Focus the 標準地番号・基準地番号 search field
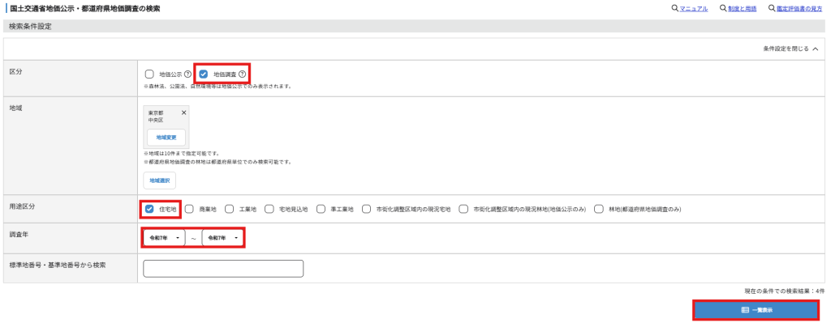Screen dimensions: 831x323 [x=223, y=269]
